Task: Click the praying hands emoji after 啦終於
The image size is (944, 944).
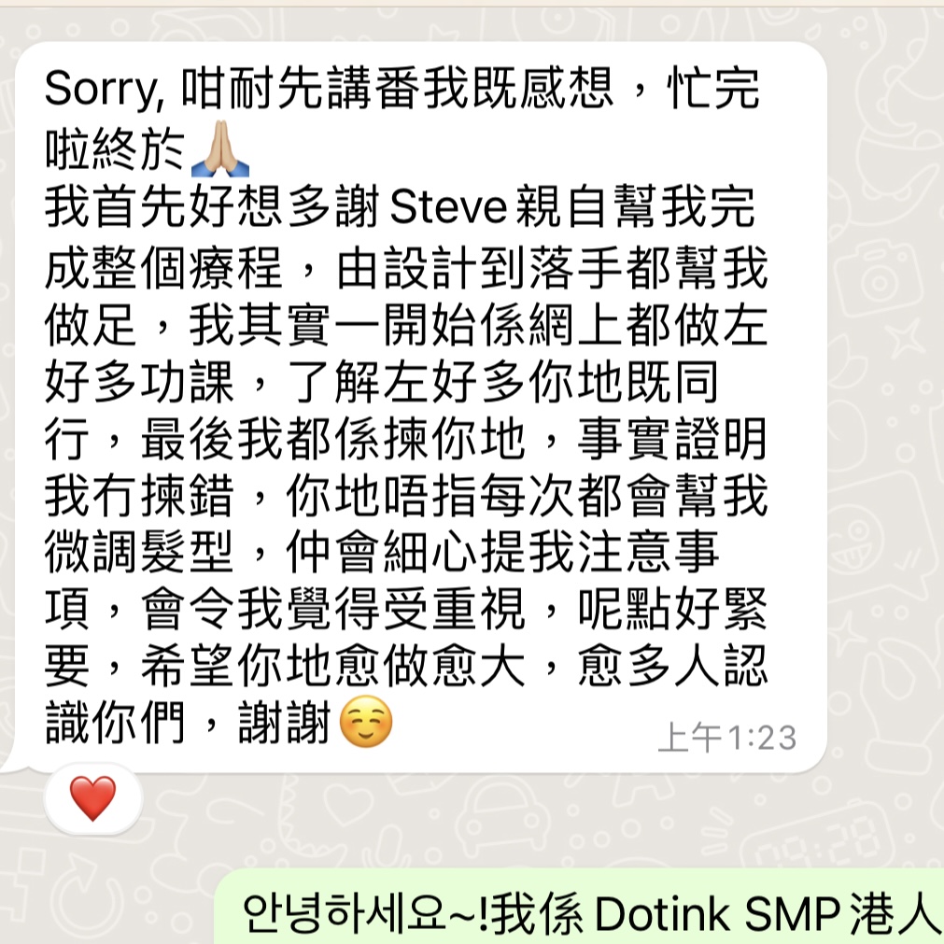Action: tap(220, 148)
